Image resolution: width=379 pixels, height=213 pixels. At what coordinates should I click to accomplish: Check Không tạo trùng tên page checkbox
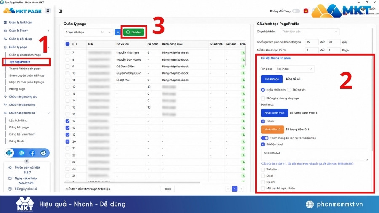tap(263, 98)
